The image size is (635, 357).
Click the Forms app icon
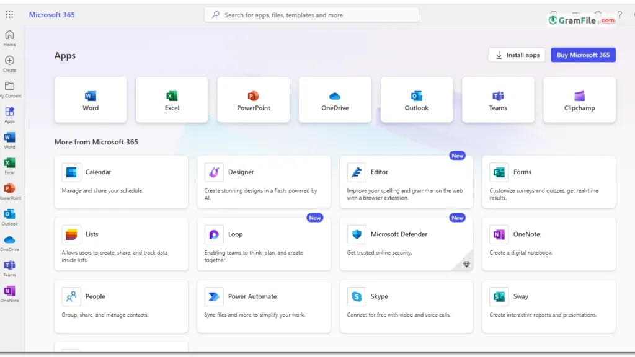[499, 172]
